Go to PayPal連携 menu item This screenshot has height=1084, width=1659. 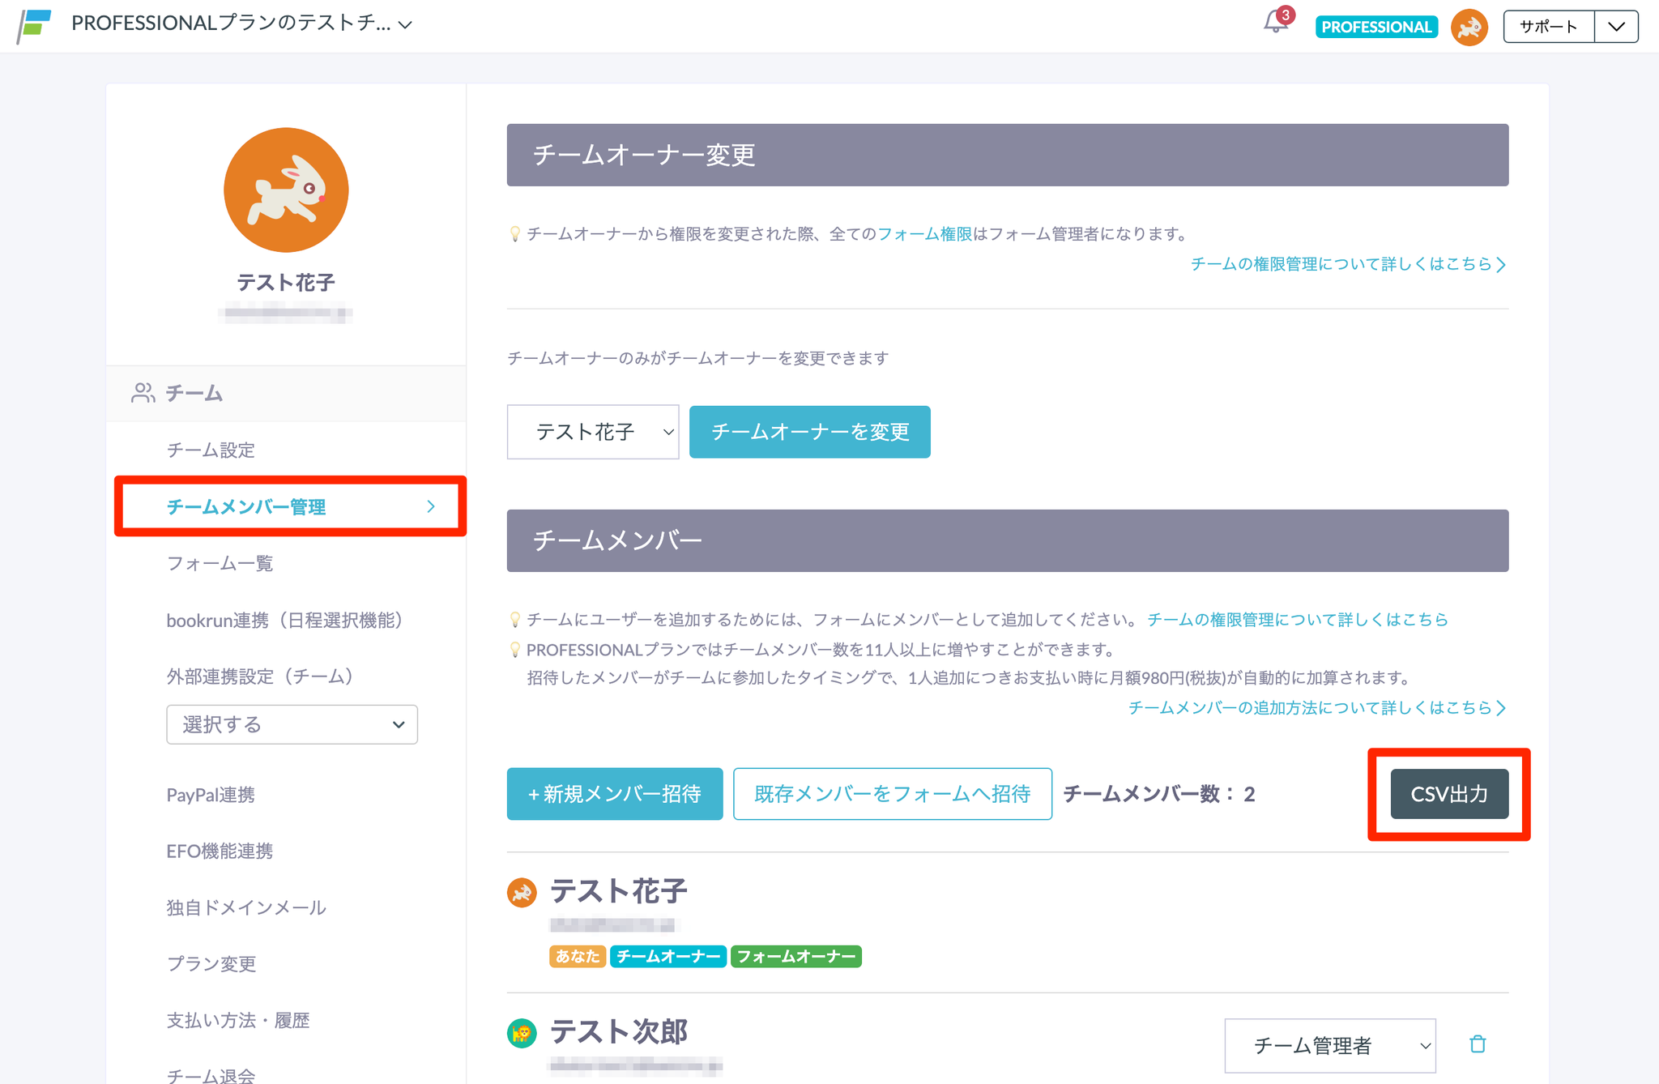[x=211, y=795]
